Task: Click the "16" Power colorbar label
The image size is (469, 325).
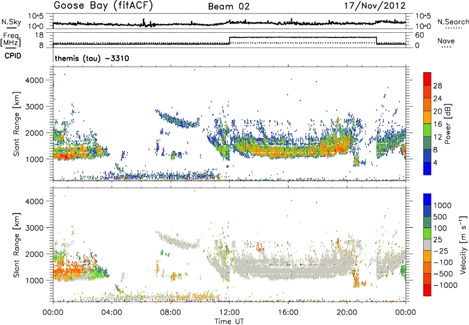Action: point(437,124)
